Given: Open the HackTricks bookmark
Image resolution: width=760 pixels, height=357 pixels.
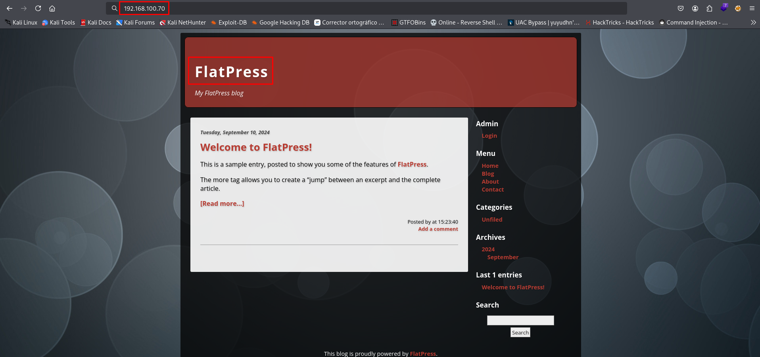Looking at the screenshot, I should [620, 23].
